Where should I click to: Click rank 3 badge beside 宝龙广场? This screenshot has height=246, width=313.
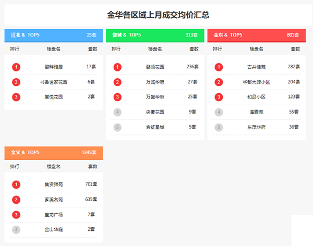[16, 214]
